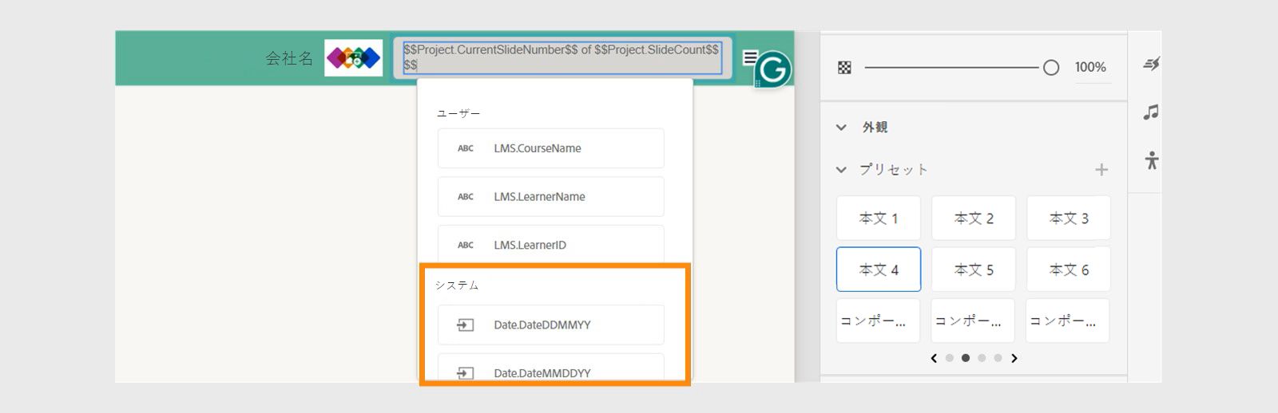Apply the 本文 3 preset
This screenshot has width=1278, height=413.
[x=1069, y=218]
